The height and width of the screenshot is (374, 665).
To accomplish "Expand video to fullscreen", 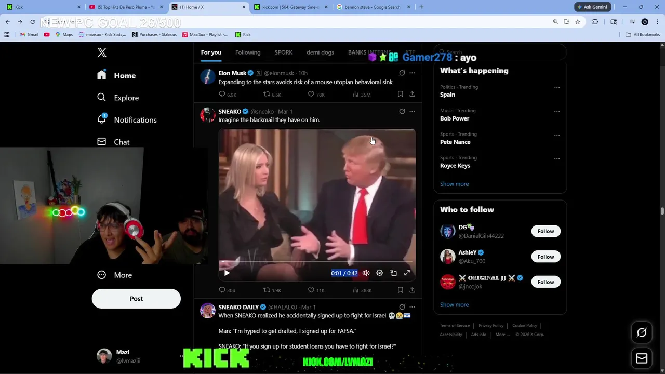I will click(x=407, y=273).
